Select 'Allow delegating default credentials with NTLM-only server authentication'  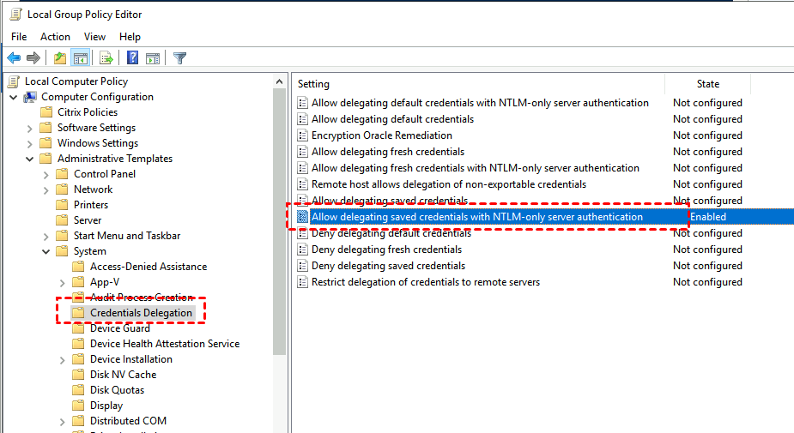[480, 103]
